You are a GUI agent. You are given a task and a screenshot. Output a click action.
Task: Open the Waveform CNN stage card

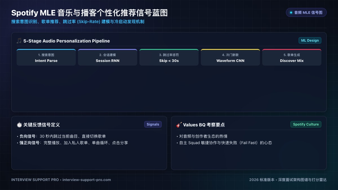[230, 57]
